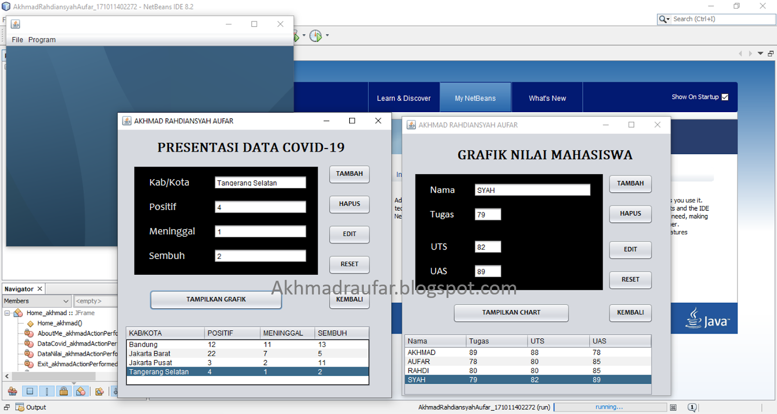Toggle Show Inner Classes filter in the Navigator

(x=81, y=391)
